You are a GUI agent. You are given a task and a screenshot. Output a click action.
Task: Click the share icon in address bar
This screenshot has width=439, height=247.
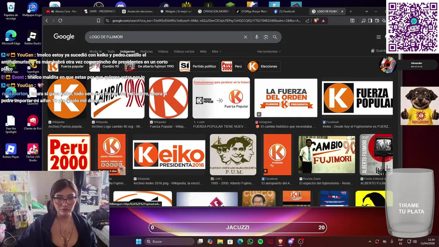click(x=308, y=21)
